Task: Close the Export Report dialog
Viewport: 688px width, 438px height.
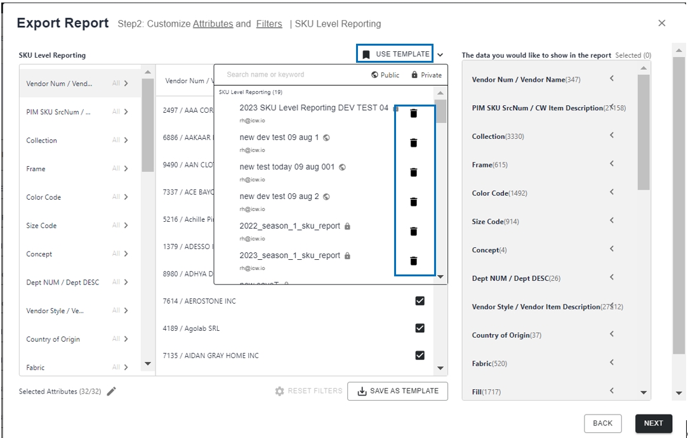Action: [661, 23]
